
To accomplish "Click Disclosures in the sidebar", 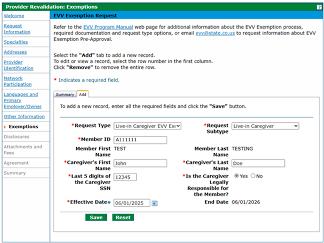I will tap(16, 137).
